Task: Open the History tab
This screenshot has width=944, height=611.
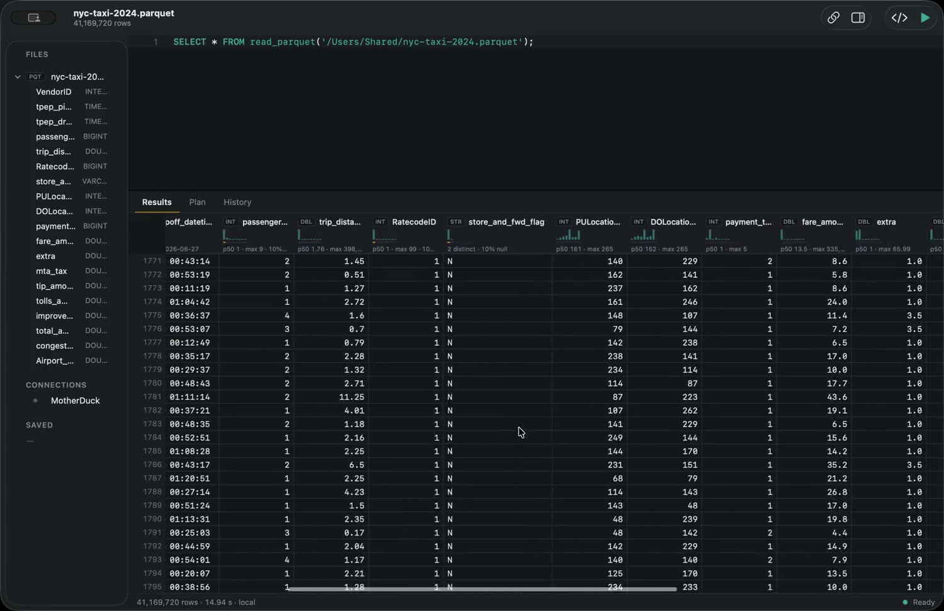Action: tap(237, 202)
